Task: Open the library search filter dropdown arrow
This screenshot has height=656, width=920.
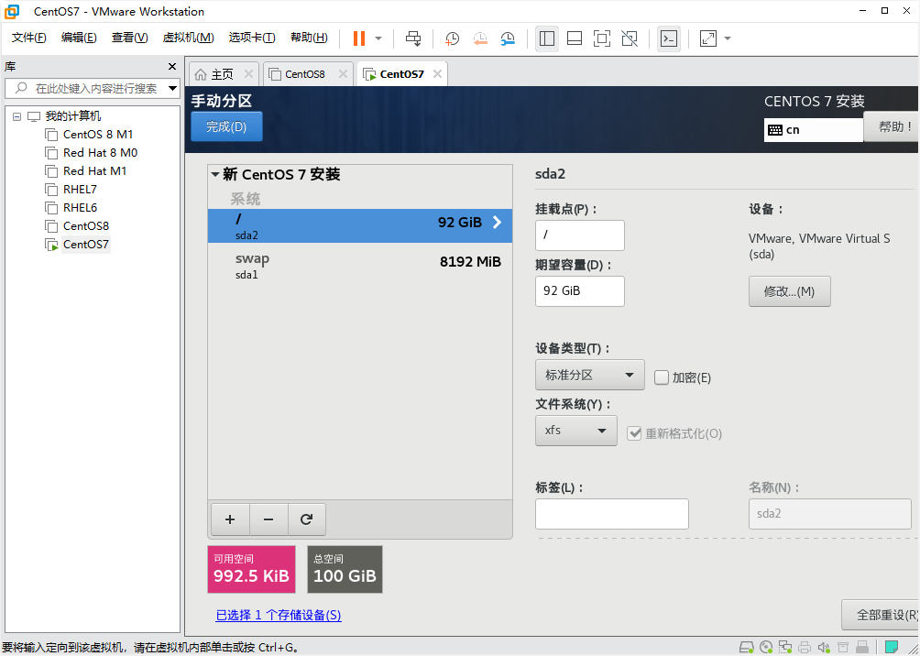Action: pyautogui.click(x=172, y=89)
